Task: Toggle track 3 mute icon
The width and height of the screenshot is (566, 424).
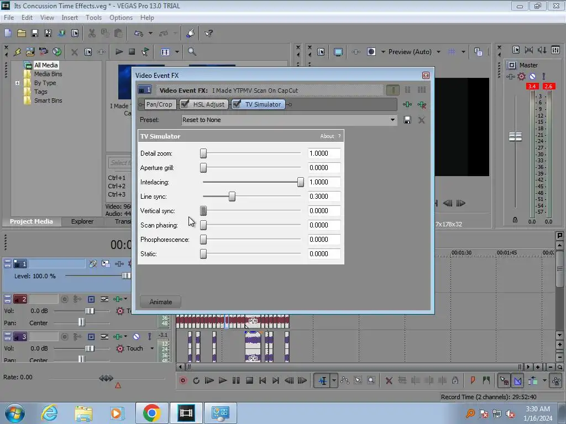Action: click(136, 336)
